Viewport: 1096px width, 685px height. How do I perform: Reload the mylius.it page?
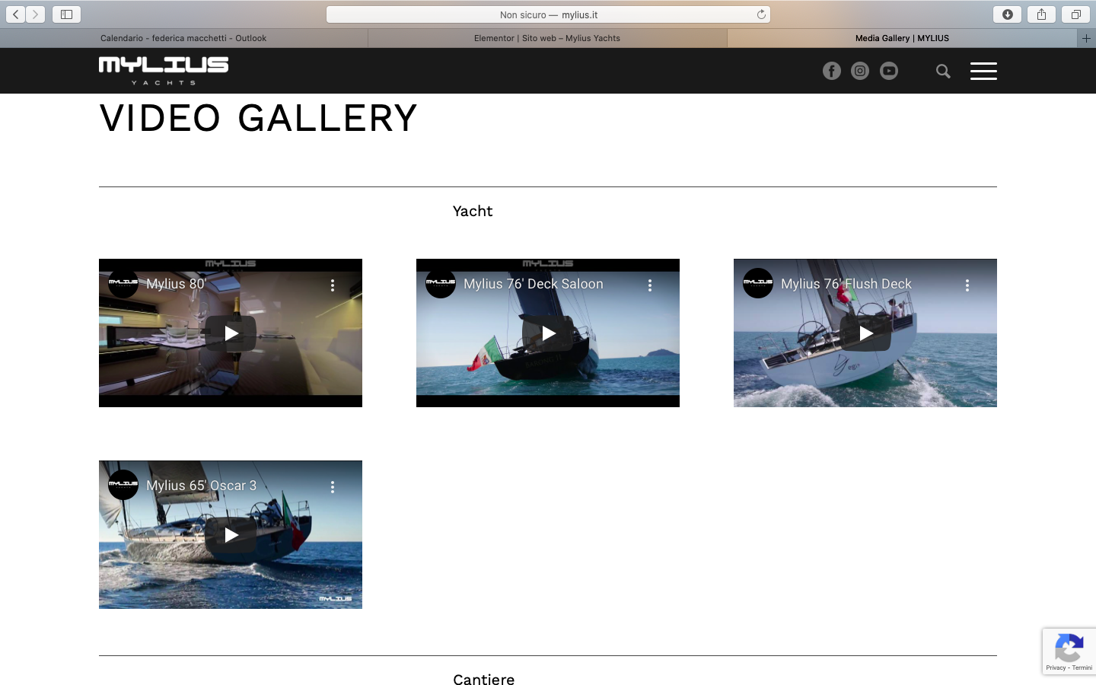point(761,14)
